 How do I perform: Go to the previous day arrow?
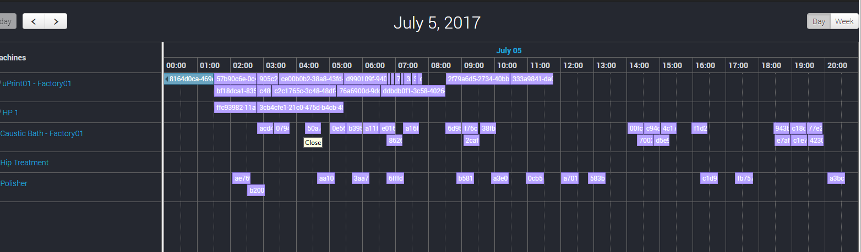point(34,21)
